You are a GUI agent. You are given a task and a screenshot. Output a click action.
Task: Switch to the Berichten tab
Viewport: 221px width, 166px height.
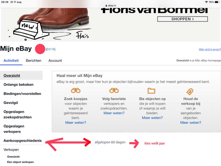[x=33, y=61]
